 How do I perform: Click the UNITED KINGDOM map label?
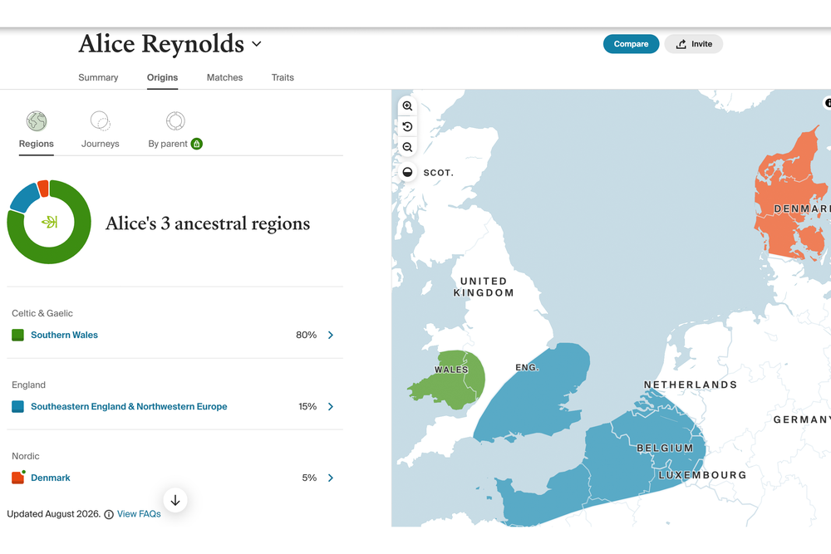tap(484, 287)
